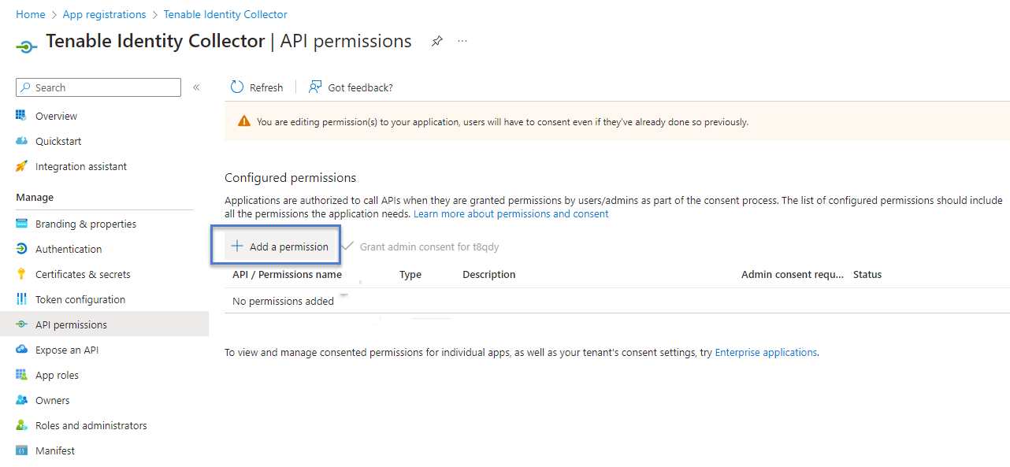Click the warning triangle icon in banner
This screenshot has width=1010, height=467.
click(244, 122)
